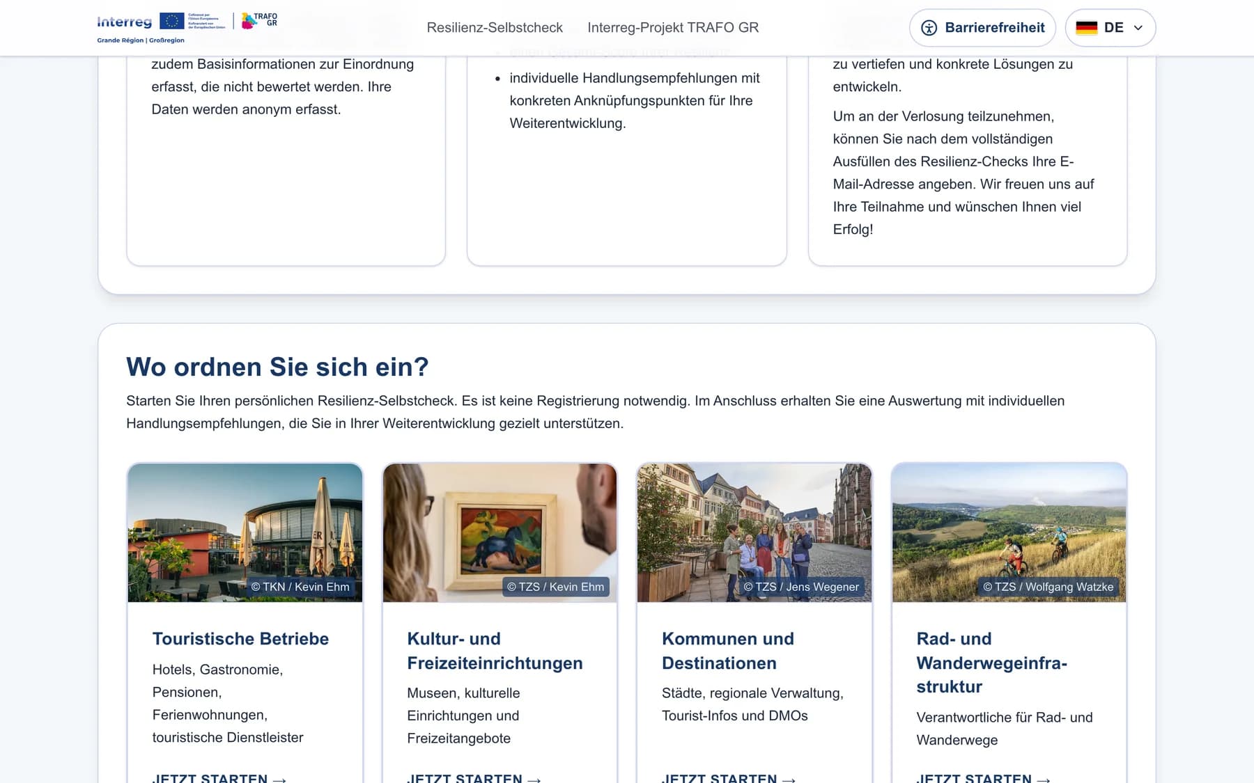Select the town square photo of Kommunen card
Screen dimensions: 1254x783
pyautogui.click(x=754, y=532)
